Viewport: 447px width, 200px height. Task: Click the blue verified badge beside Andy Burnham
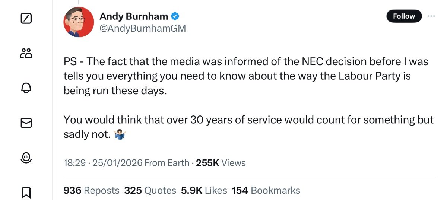pos(175,16)
